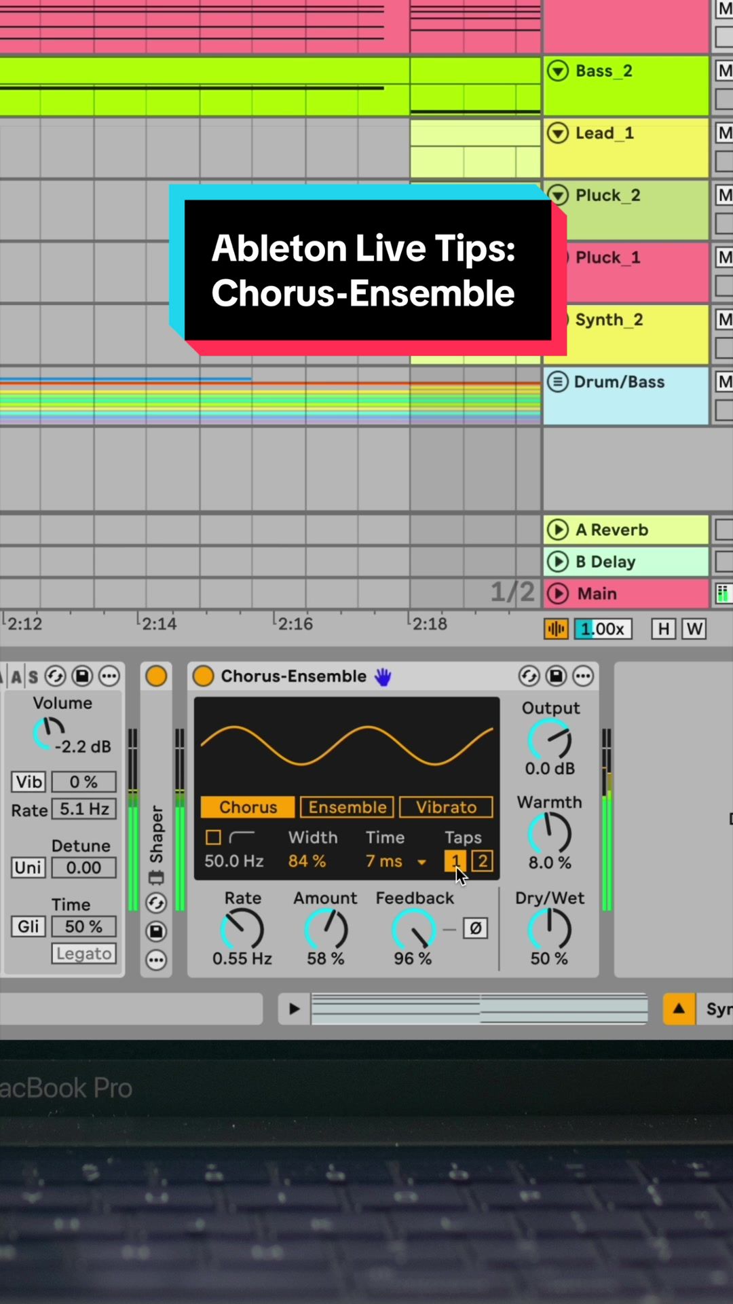Click the orange waveform icon beside 1.00x
The width and height of the screenshot is (733, 1304).
[556, 629]
